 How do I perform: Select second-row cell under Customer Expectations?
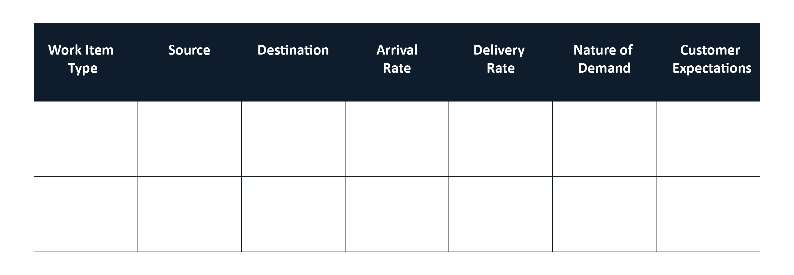(708, 214)
